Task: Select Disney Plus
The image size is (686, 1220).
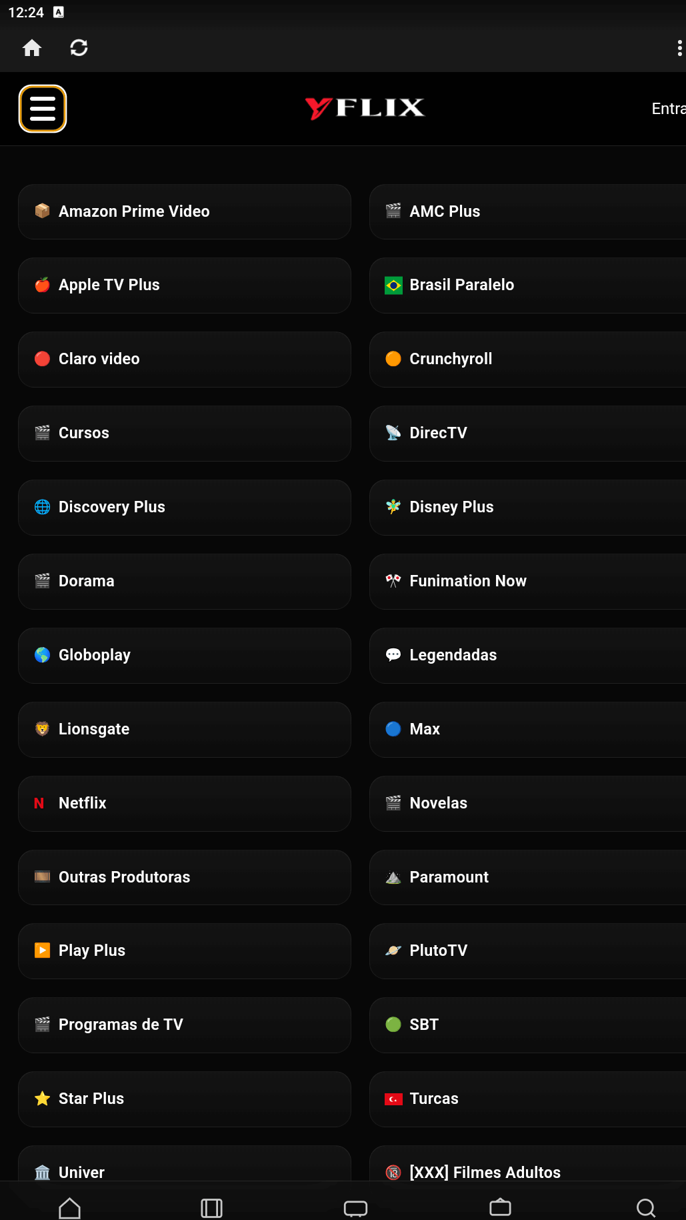Action: (527, 507)
